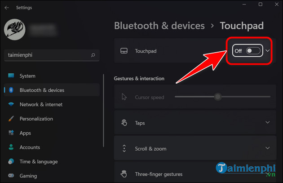Adjust the Cursor speed slider thumb
This screenshot has height=183, width=283.
pyautogui.click(x=218, y=97)
